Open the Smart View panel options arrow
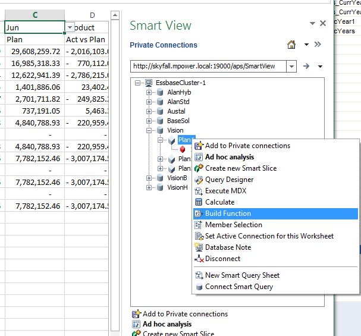361x336 pixels. click(312, 23)
